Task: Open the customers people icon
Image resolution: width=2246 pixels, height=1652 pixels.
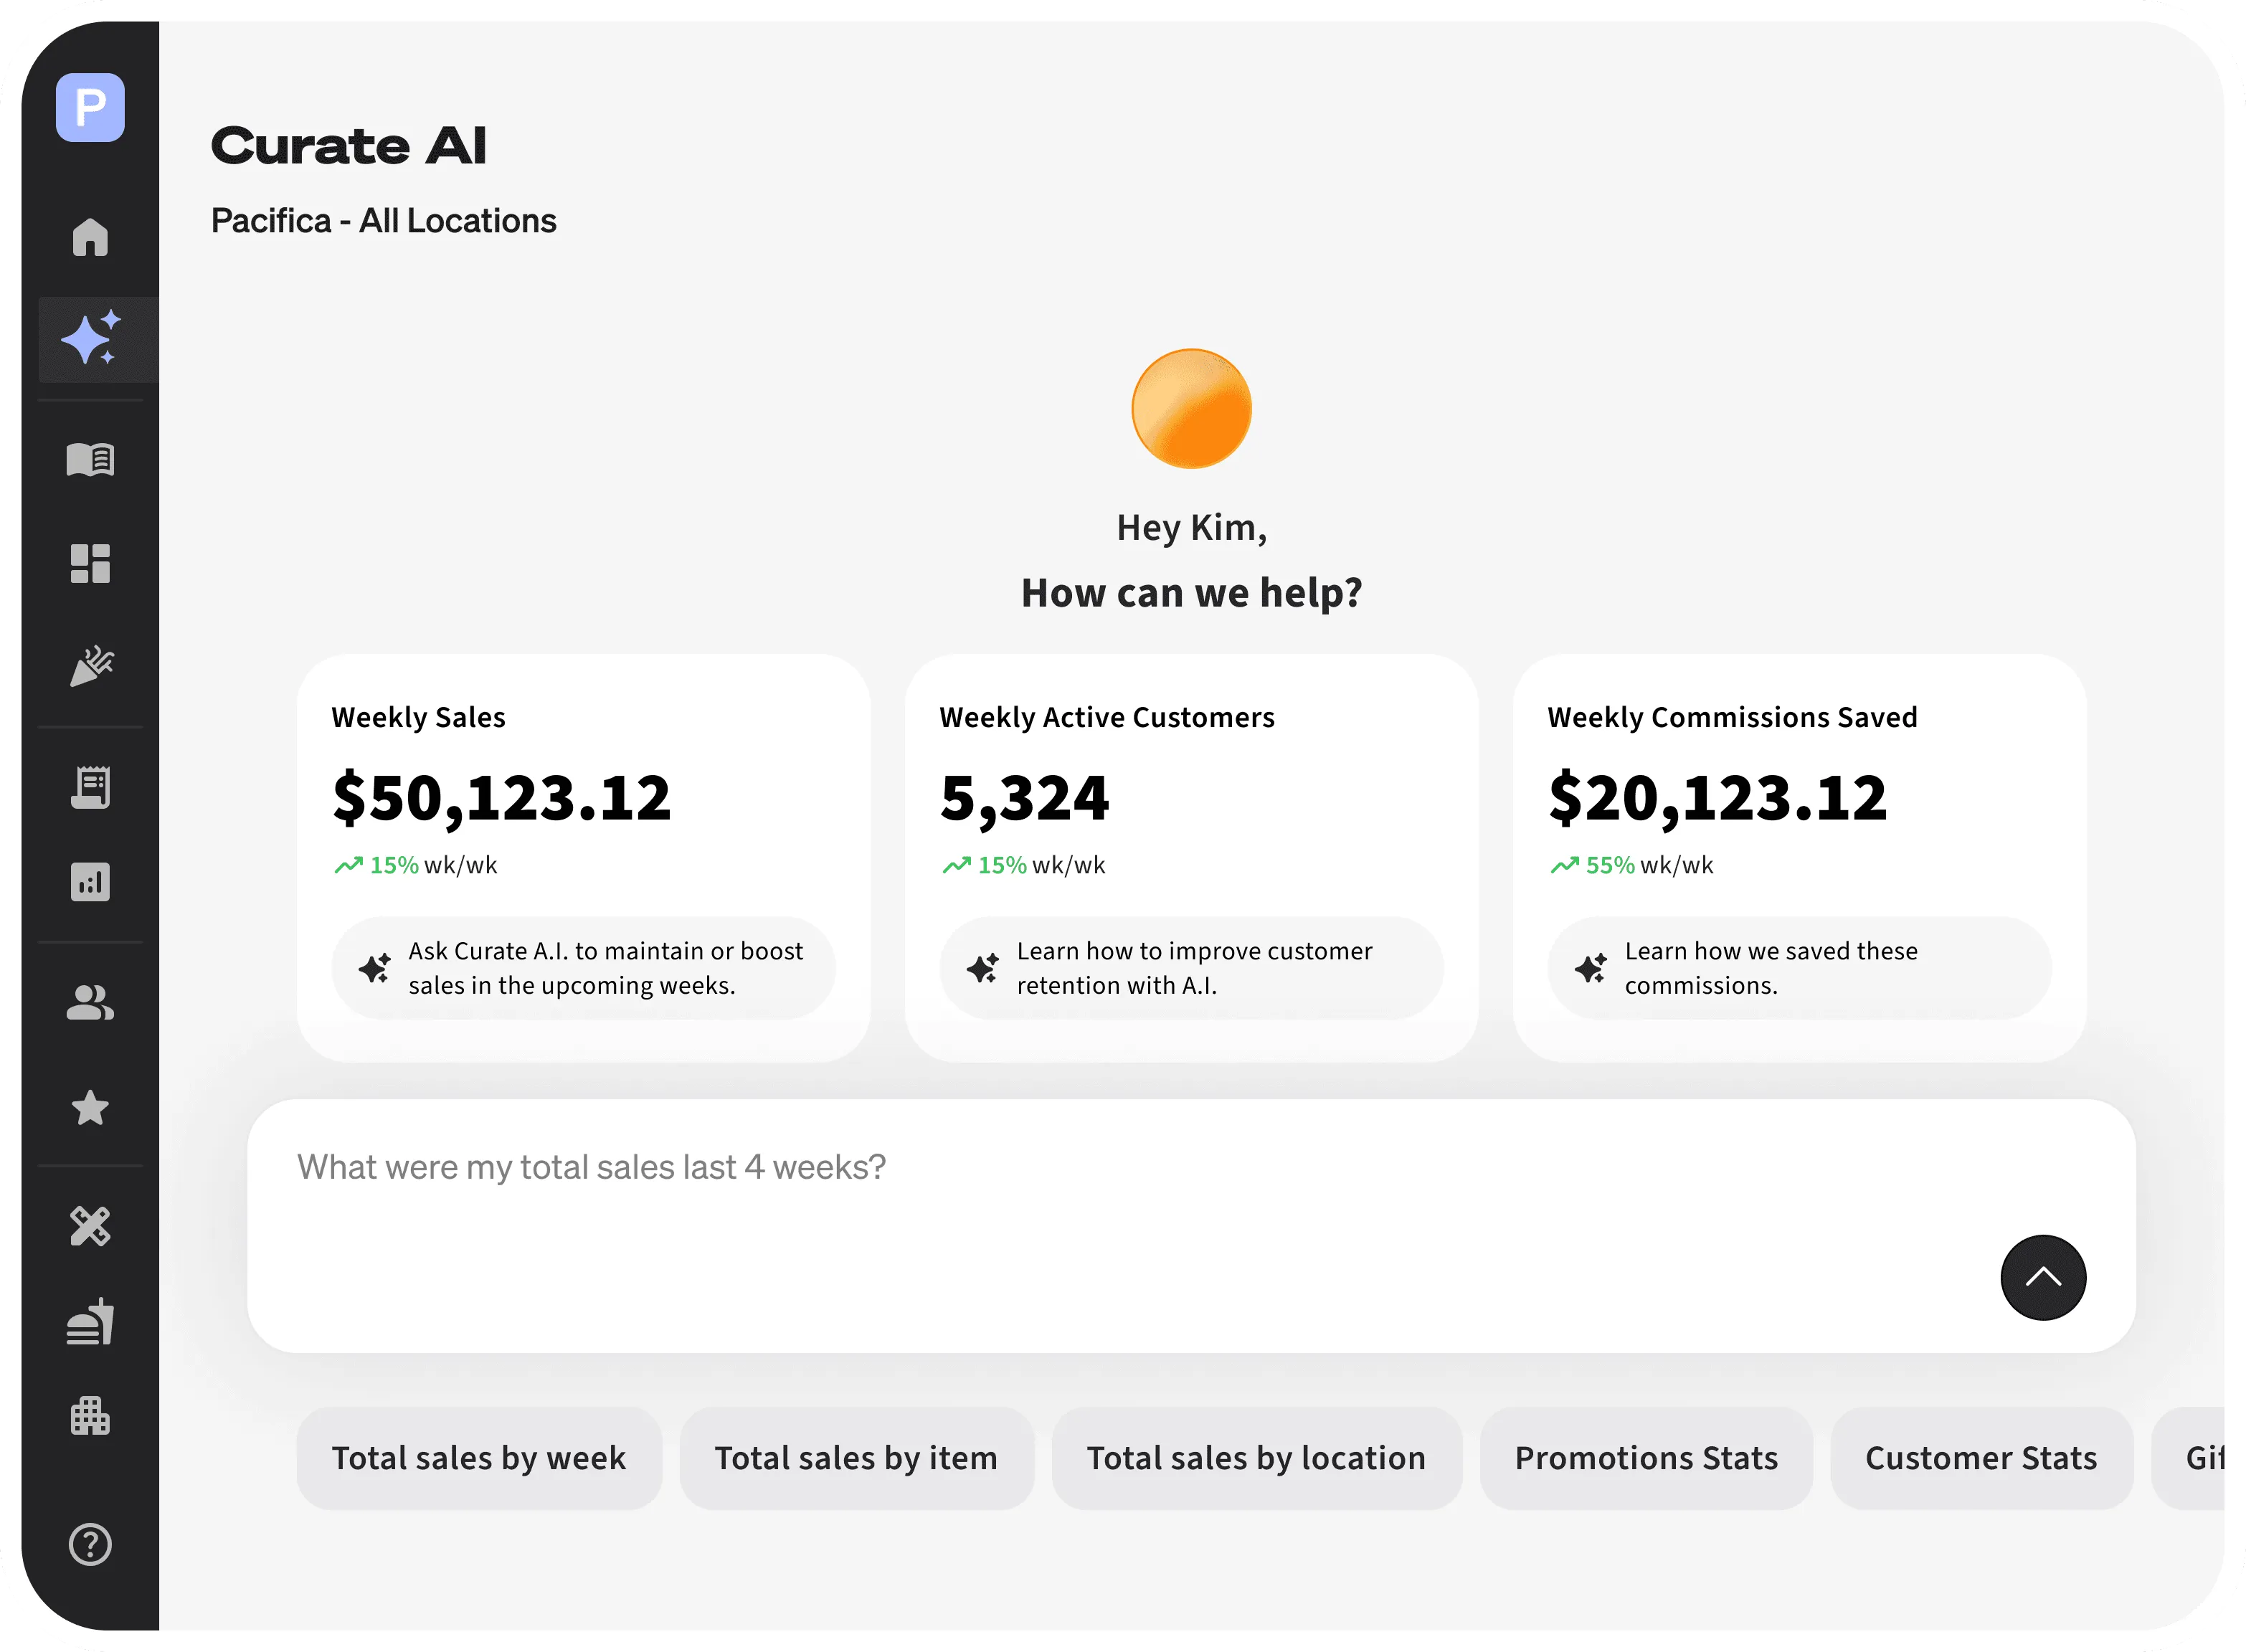Action: tap(90, 1003)
